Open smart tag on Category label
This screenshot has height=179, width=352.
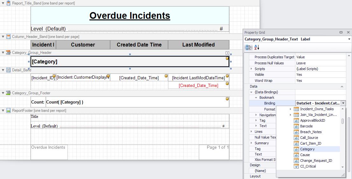click(x=227, y=53)
